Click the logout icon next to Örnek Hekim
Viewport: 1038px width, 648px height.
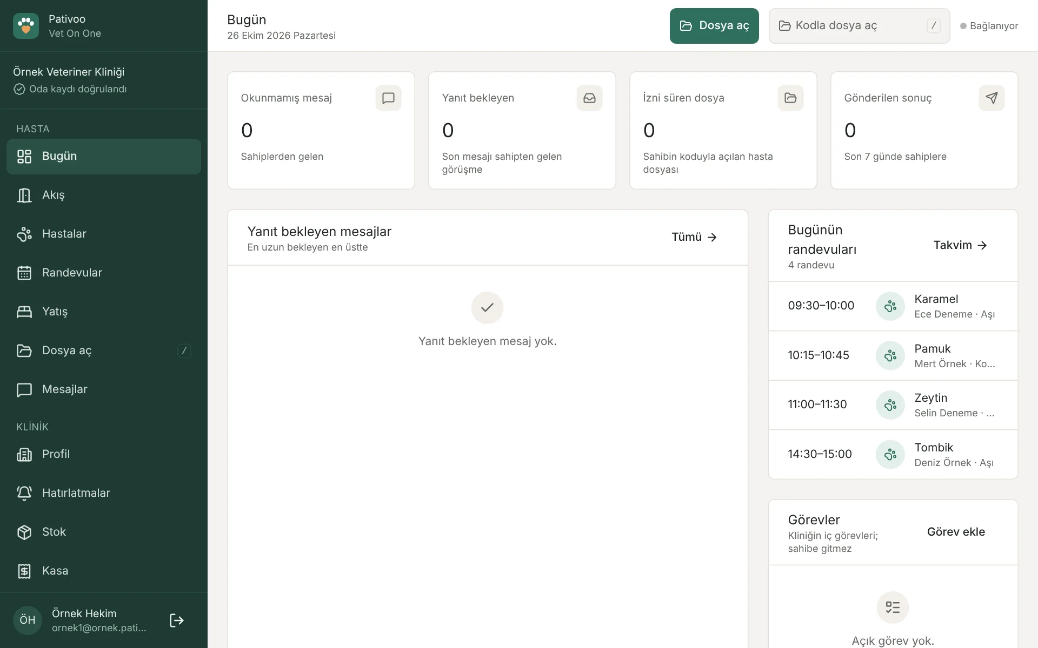[177, 620]
